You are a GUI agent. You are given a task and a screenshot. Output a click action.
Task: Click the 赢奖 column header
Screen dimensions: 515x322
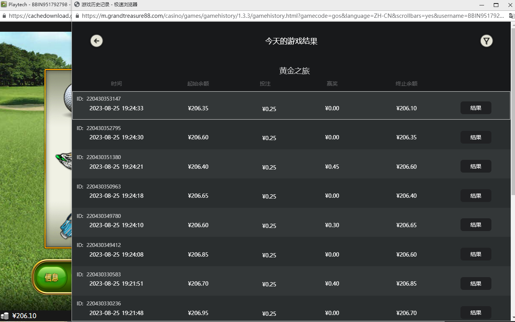click(x=332, y=84)
